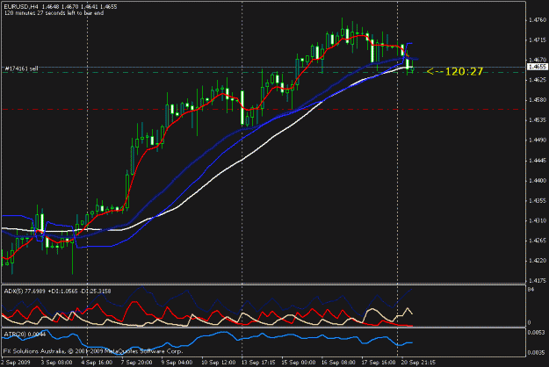Select the #174161 sell order label

pos(21,68)
